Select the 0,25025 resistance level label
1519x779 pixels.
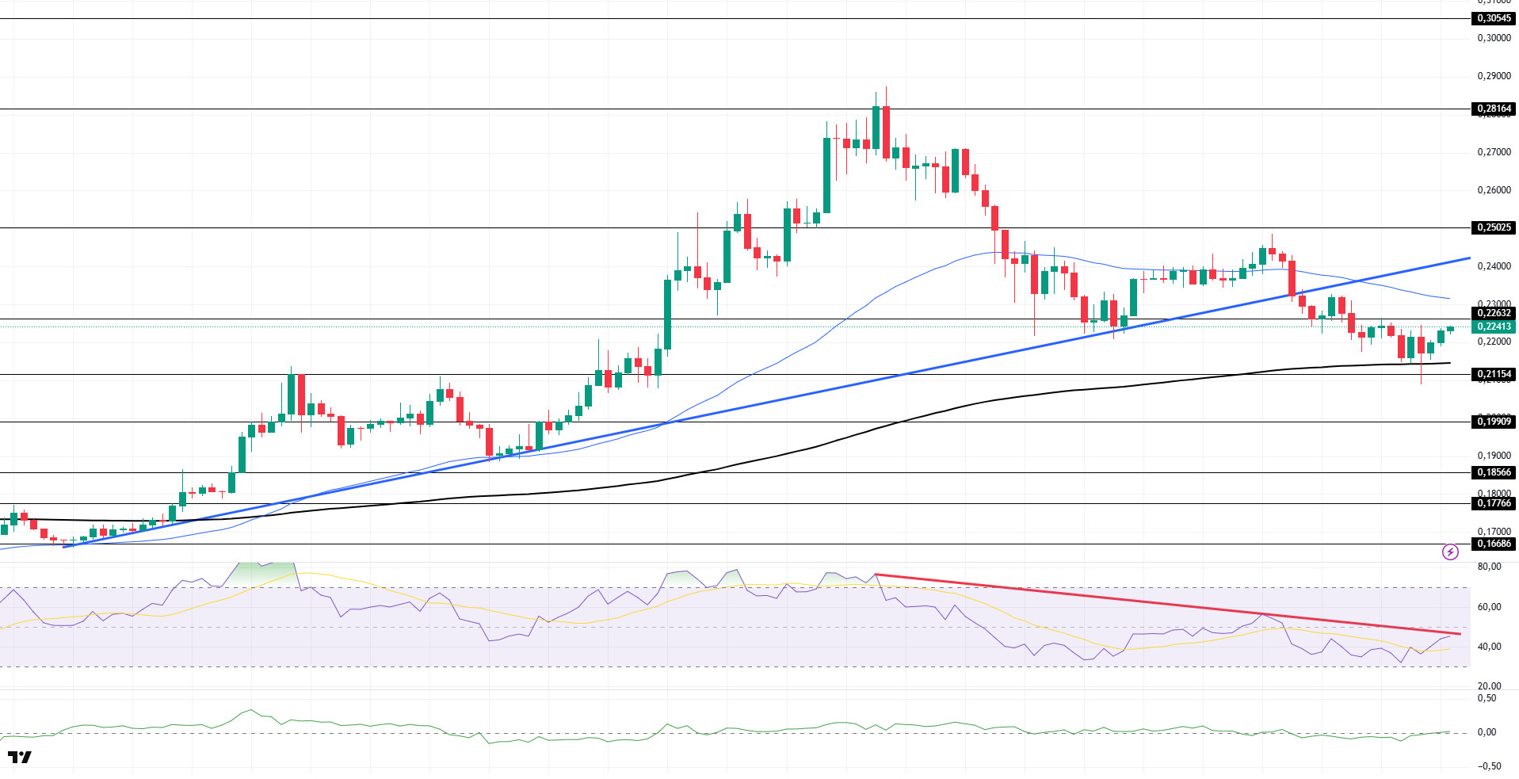point(1494,227)
